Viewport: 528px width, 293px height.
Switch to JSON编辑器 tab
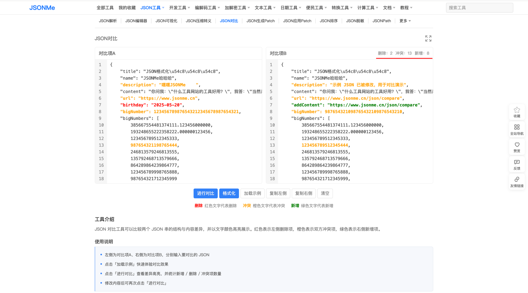point(136,21)
